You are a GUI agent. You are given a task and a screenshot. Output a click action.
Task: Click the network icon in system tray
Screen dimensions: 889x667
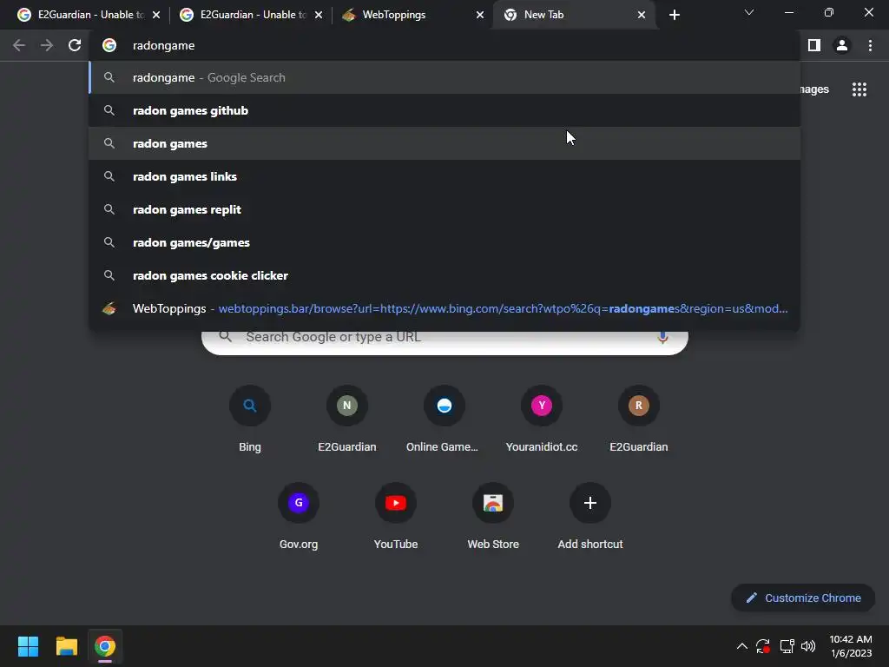[787, 646]
